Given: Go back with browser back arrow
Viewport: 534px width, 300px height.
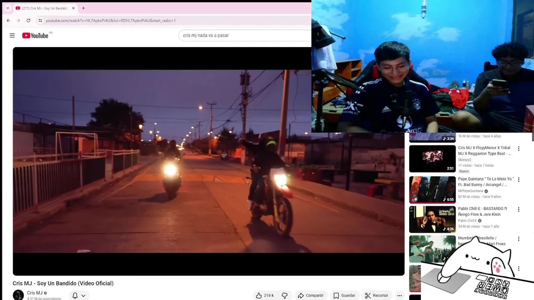Looking at the screenshot, I should [8, 20].
